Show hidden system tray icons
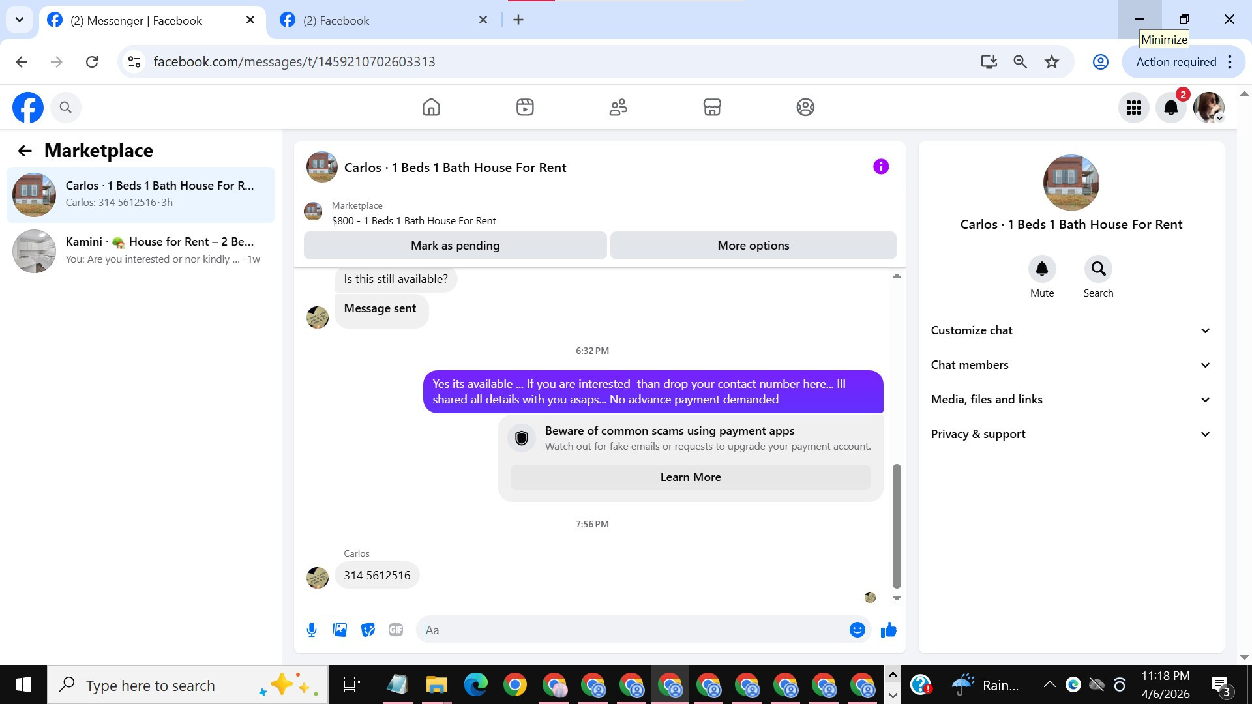The width and height of the screenshot is (1252, 704). coord(1049,684)
